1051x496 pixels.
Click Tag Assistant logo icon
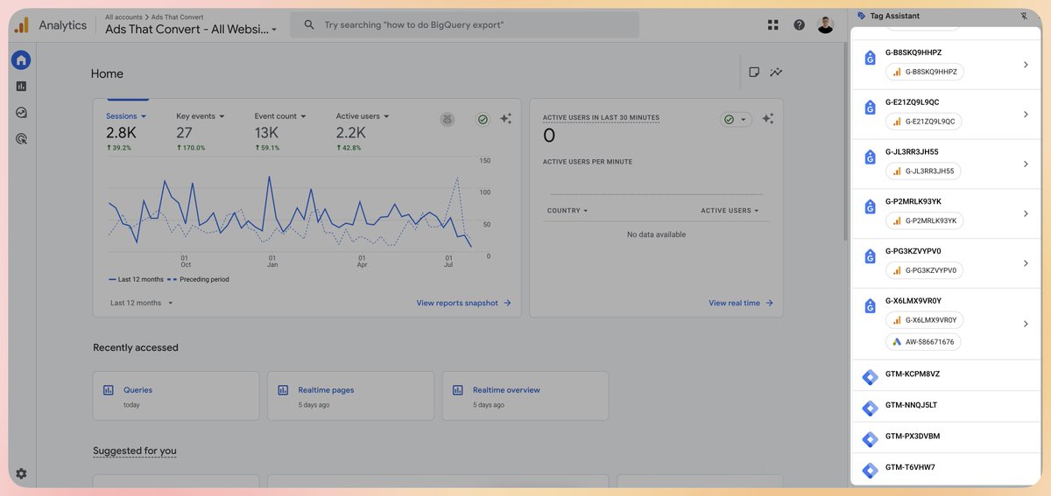tap(861, 16)
